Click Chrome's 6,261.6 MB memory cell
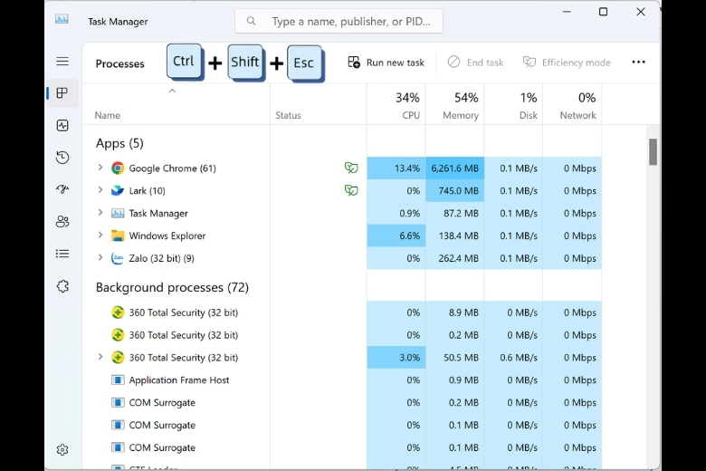The height and width of the screenshot is (471, 706). (454, 168)
